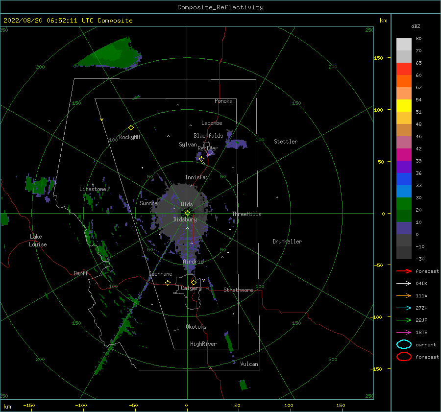Click the cyan current ellipse symbol
Image resolution: width=441 pixels, height=412 pixels.
click(404, 344)
